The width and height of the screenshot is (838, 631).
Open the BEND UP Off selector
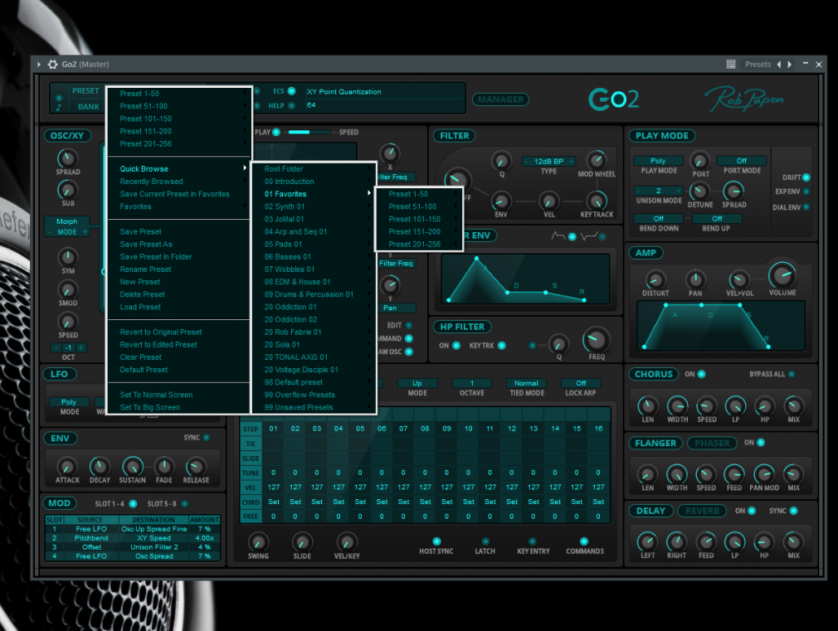(x=717, y=219)
